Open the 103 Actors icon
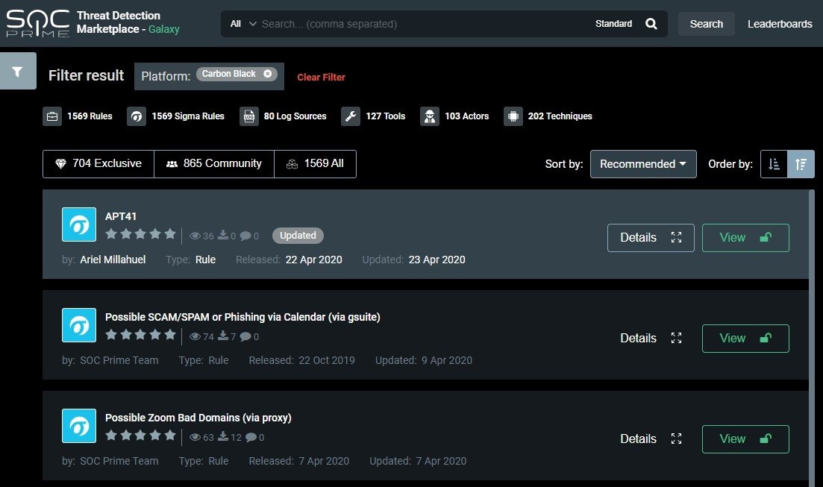This screenshot has height=487, width=823. (x=429, y=116)
